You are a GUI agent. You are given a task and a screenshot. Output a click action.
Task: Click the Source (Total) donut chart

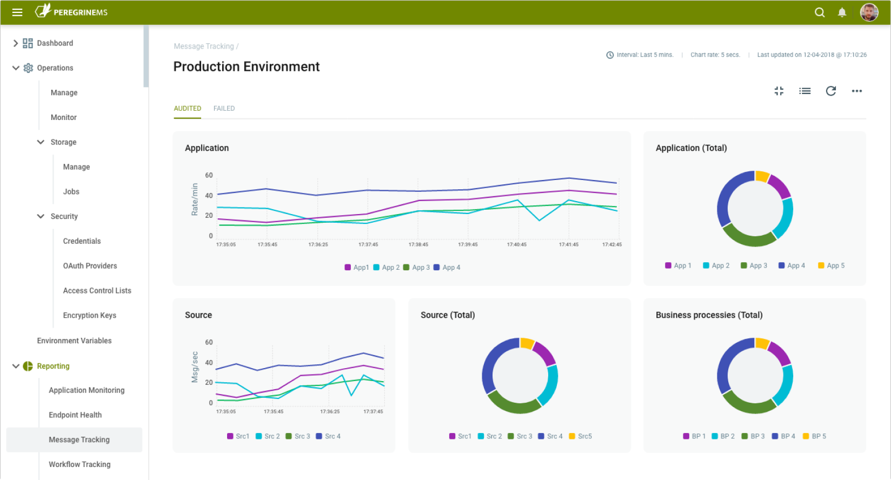pos(520,376)
